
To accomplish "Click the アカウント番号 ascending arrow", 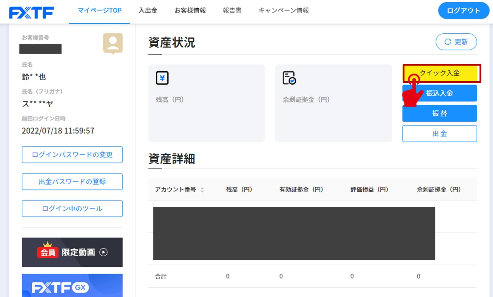I will tap(202, 188).
